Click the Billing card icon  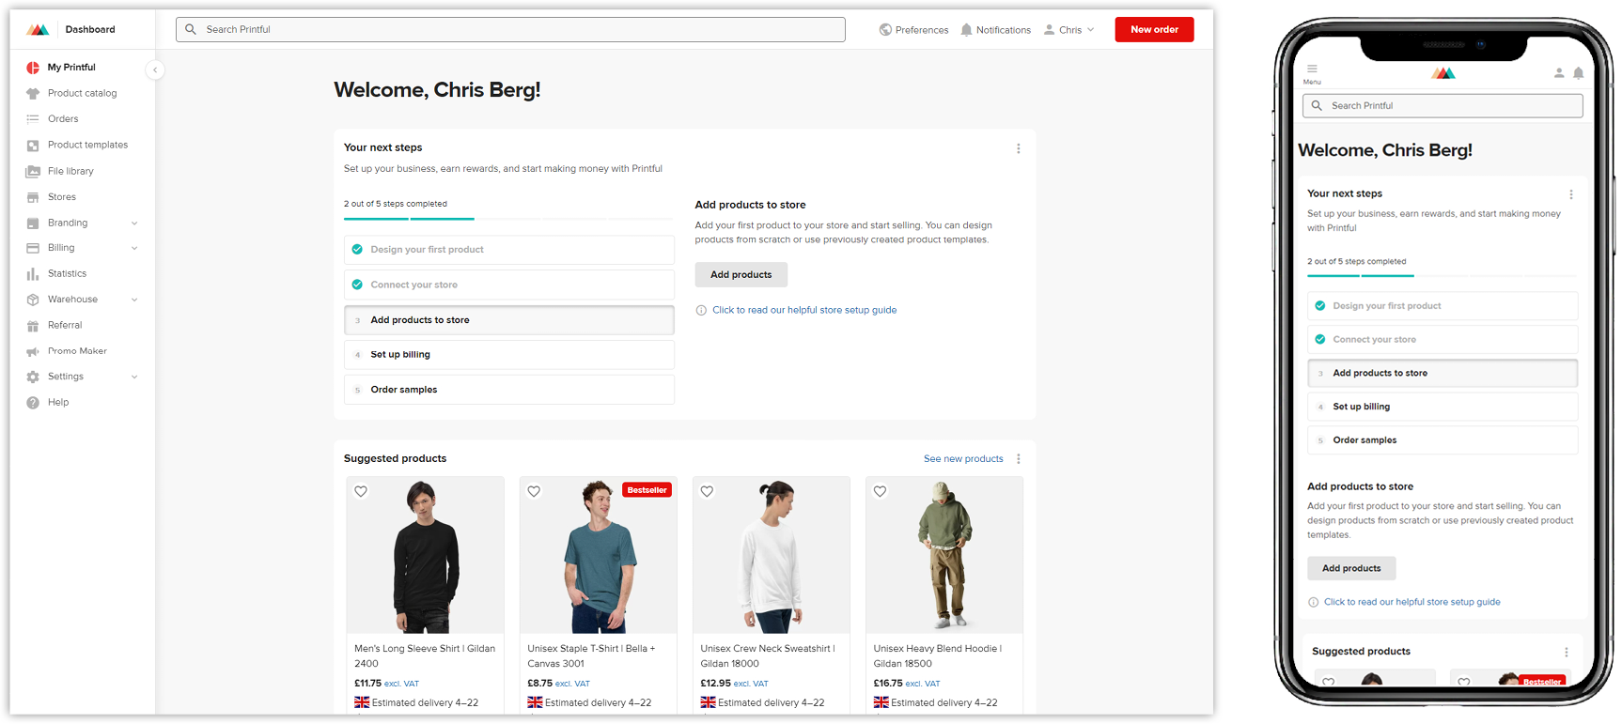pyautogui.click(x=33, y=248)
